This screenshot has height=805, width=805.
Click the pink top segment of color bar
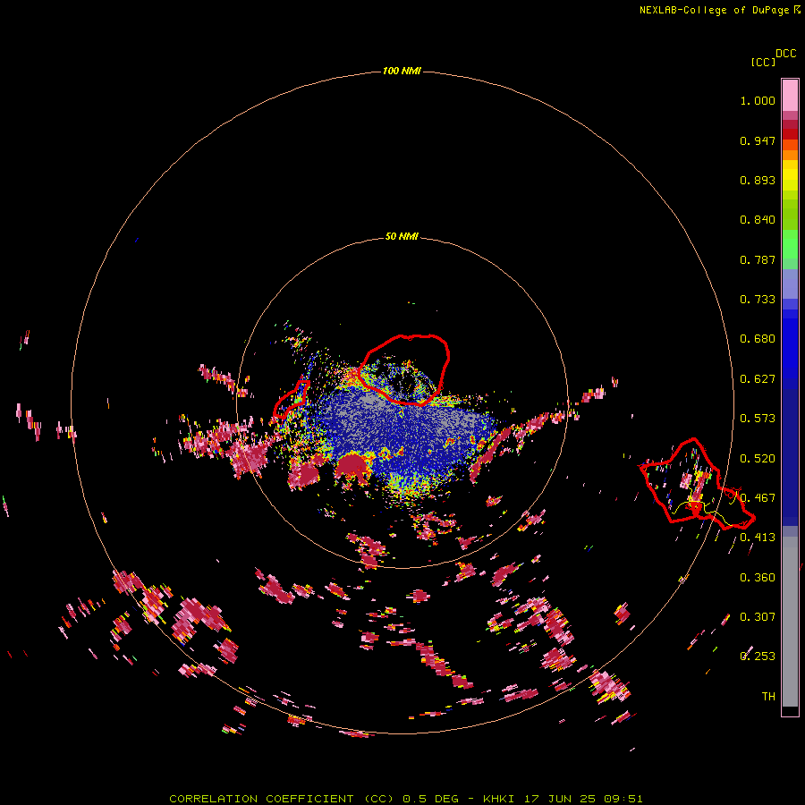[790, 96]
